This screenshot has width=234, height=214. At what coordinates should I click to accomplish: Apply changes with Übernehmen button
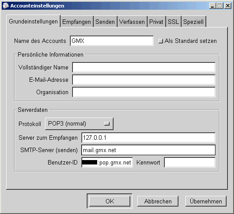pyautogui.click(x=206, y=201)
